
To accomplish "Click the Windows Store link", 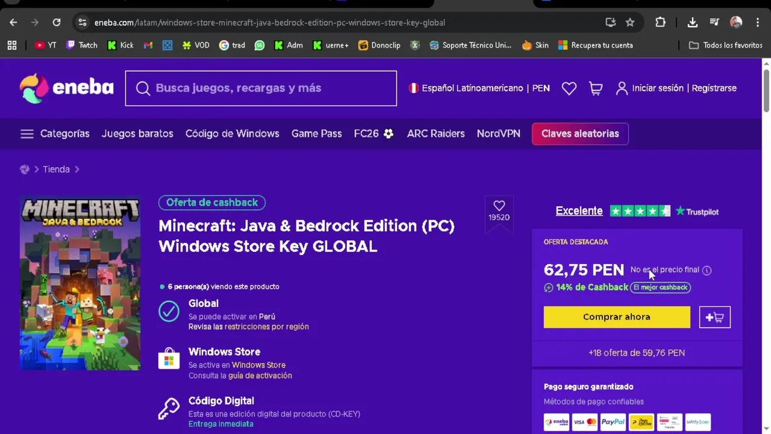I will pos(258,365).
